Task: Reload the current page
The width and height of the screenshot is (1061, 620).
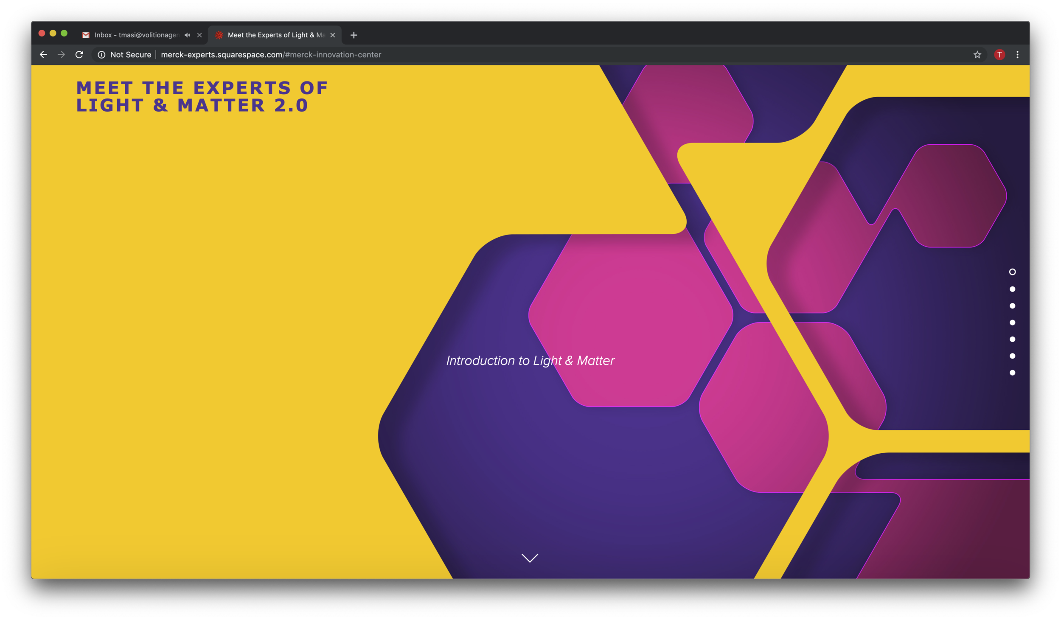Action: pyautogui.click(x=79, y=55)
